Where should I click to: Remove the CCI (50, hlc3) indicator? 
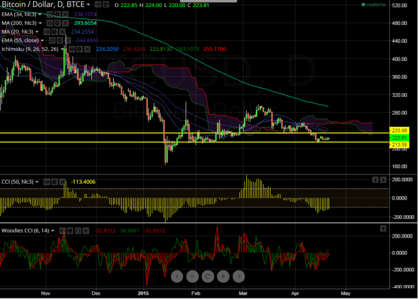click(62, 182)
